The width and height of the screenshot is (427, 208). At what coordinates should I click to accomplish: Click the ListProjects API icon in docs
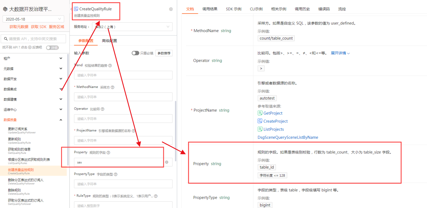click(x=260, y=129)
